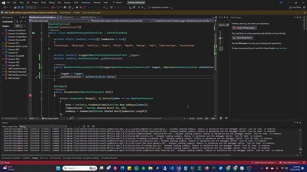Viewport: 307px width, 172px height.
Task: Expand the Amazon SNS node
Action: [3, 59]
